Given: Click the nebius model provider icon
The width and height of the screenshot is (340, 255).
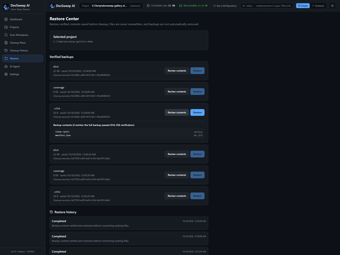Looking at the screenshot, I should point(244,6).
